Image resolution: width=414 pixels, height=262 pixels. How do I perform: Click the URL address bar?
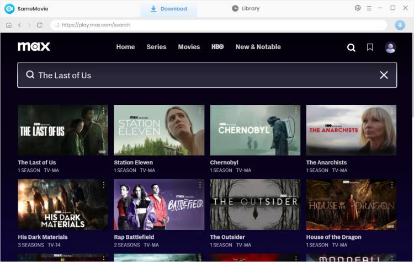click(x=219, y=25)
